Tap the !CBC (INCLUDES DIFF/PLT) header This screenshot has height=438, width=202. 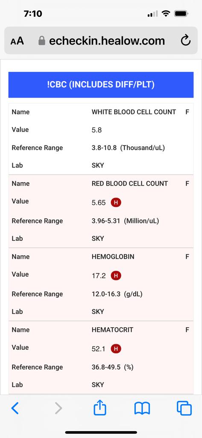(101, 85)
